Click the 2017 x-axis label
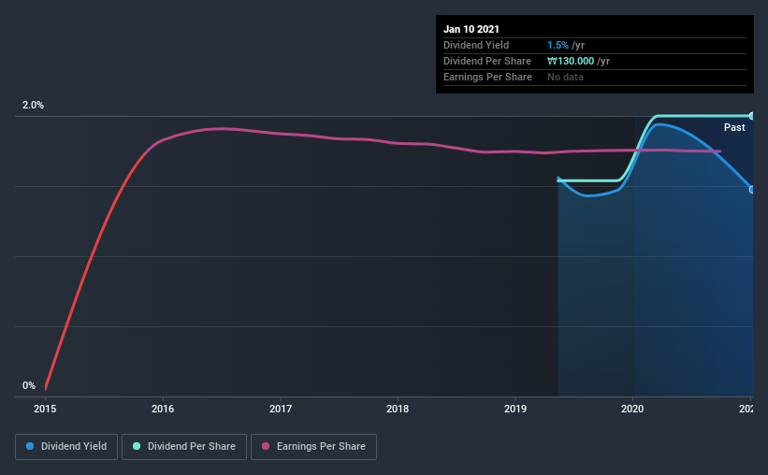 pyautogui.click(x=280, y=409)
